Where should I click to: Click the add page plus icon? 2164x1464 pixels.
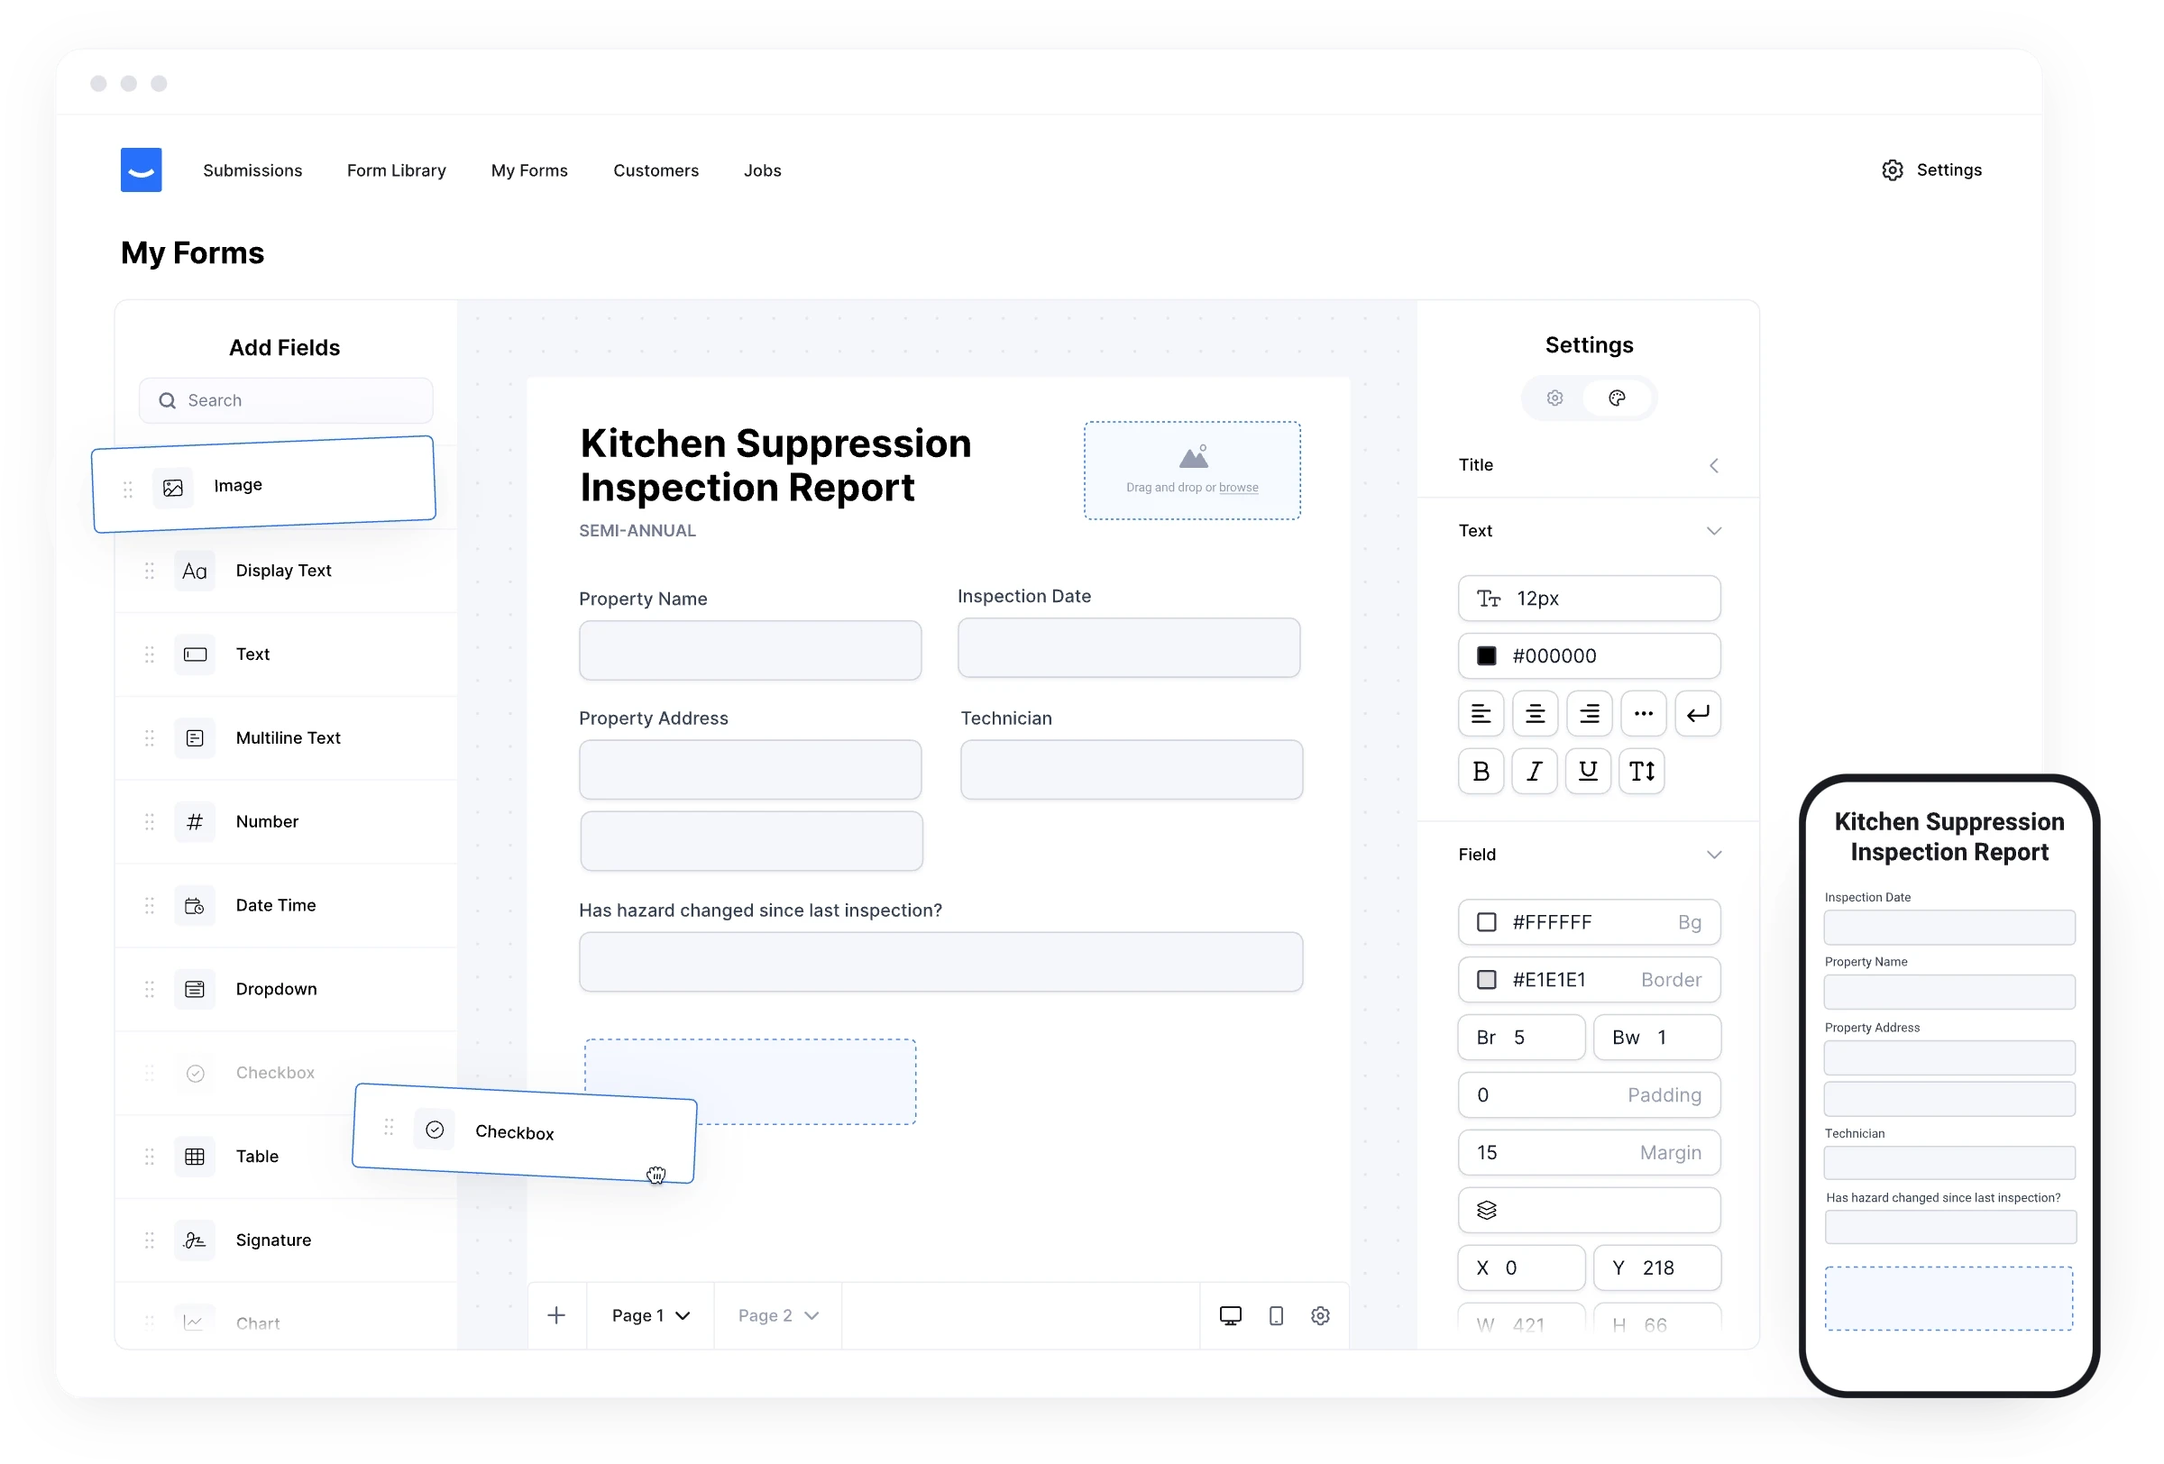point(556,1315)
